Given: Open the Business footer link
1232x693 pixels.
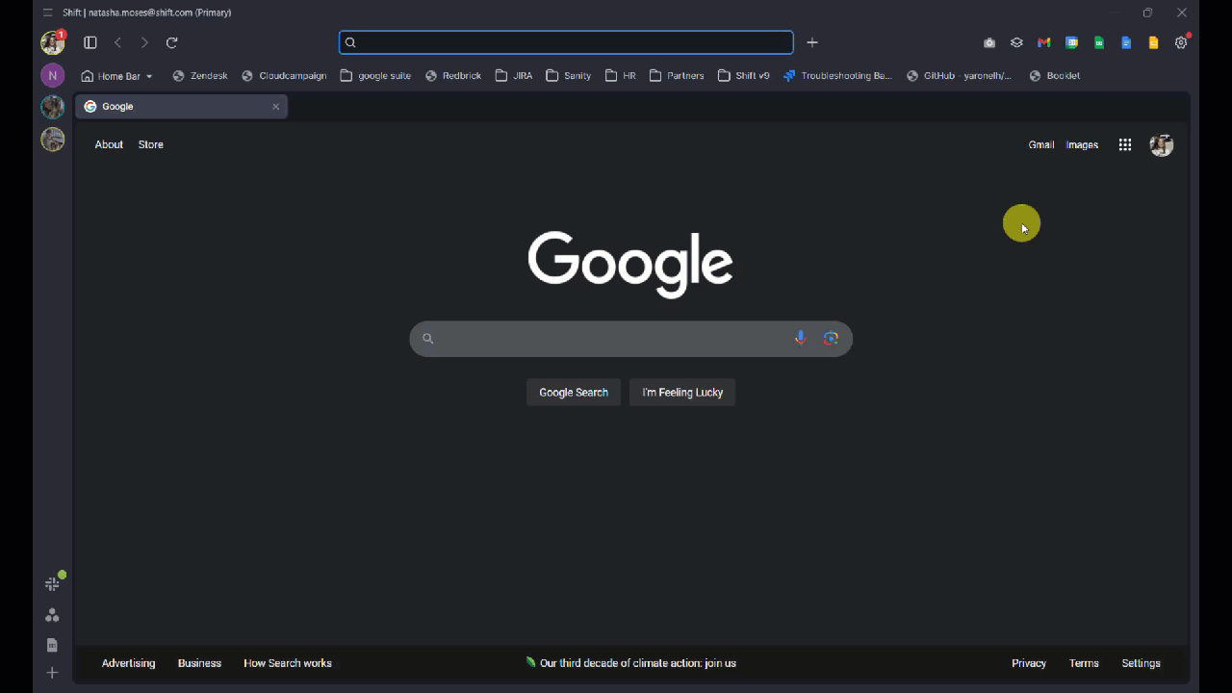Looking at the screenshot, I should [199, 663].
